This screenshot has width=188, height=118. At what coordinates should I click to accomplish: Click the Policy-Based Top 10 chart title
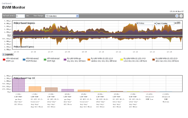click(24, 78)
